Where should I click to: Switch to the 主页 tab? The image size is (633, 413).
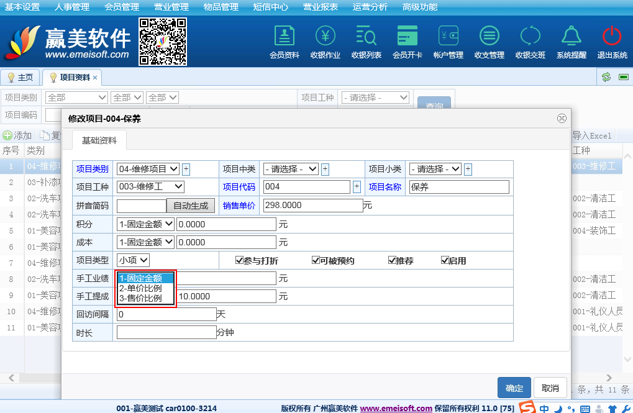20,78
